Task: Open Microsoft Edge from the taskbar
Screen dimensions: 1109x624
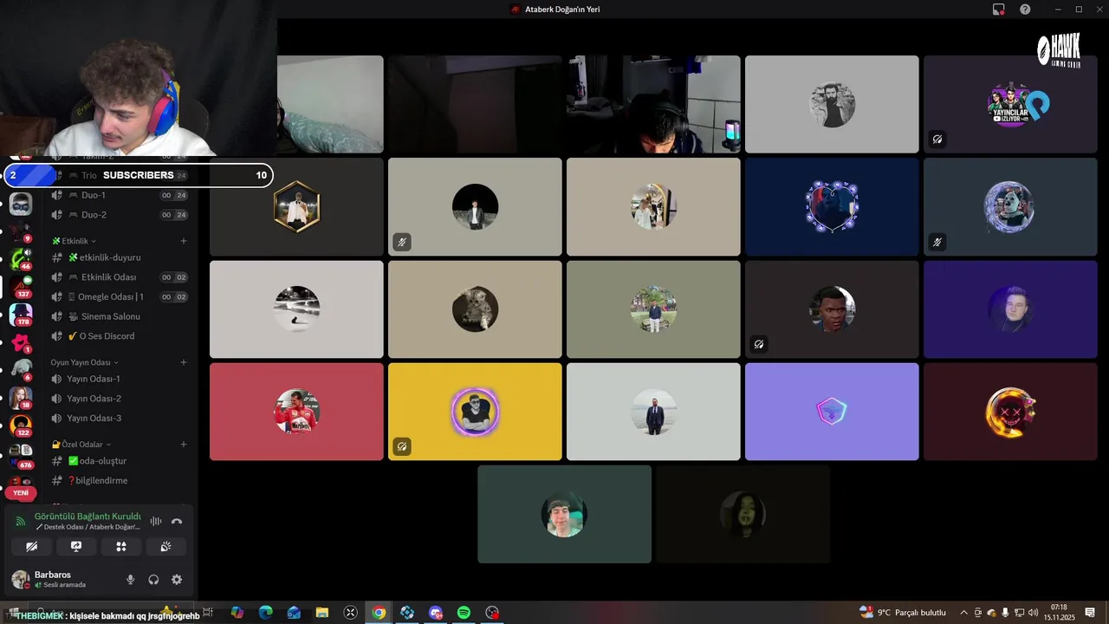Action: (x=266, y=613)
